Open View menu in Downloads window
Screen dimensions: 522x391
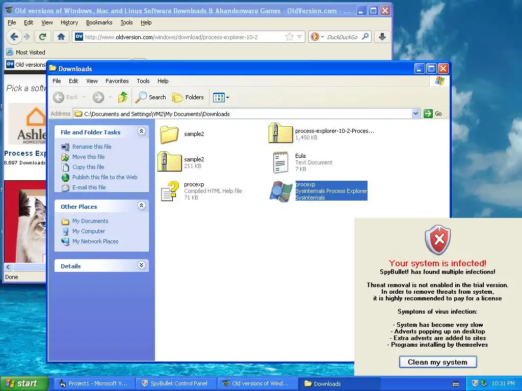coord(92,81)
